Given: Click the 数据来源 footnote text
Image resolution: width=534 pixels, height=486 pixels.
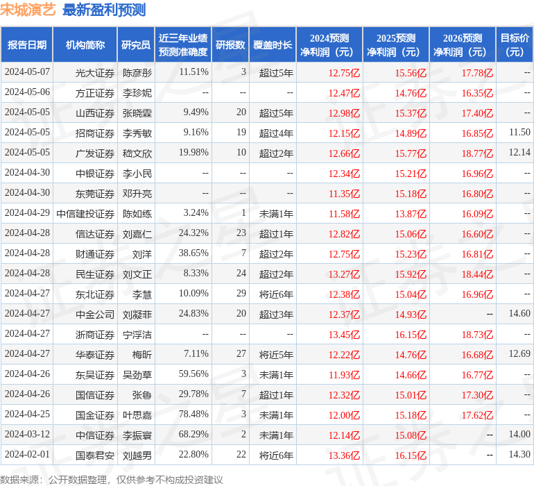Looking at the screenshot, I should (112, 480).
